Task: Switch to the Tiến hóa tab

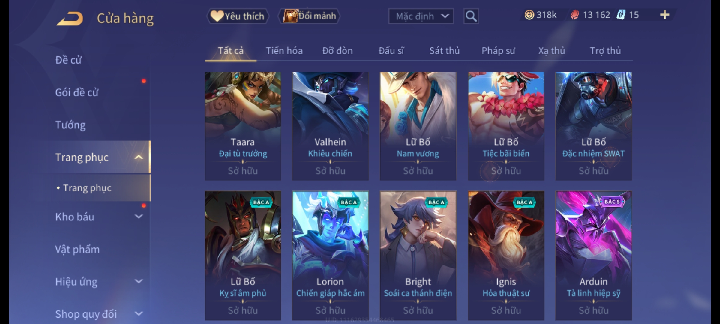Action: pyautogui.click(x=284, y=51)
